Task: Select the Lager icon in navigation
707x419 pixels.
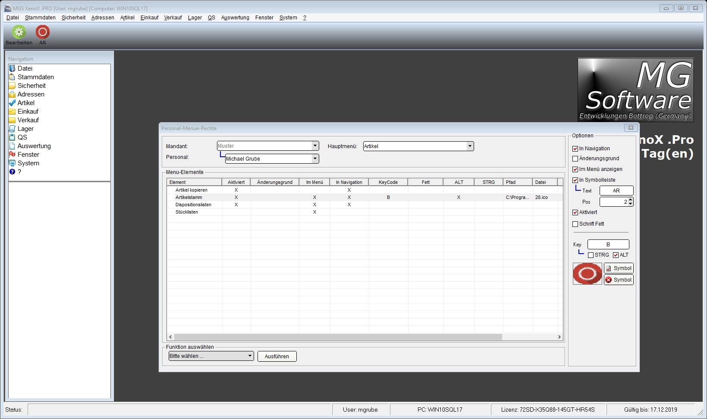Action: pyautogui.click(x=12, y=129)
